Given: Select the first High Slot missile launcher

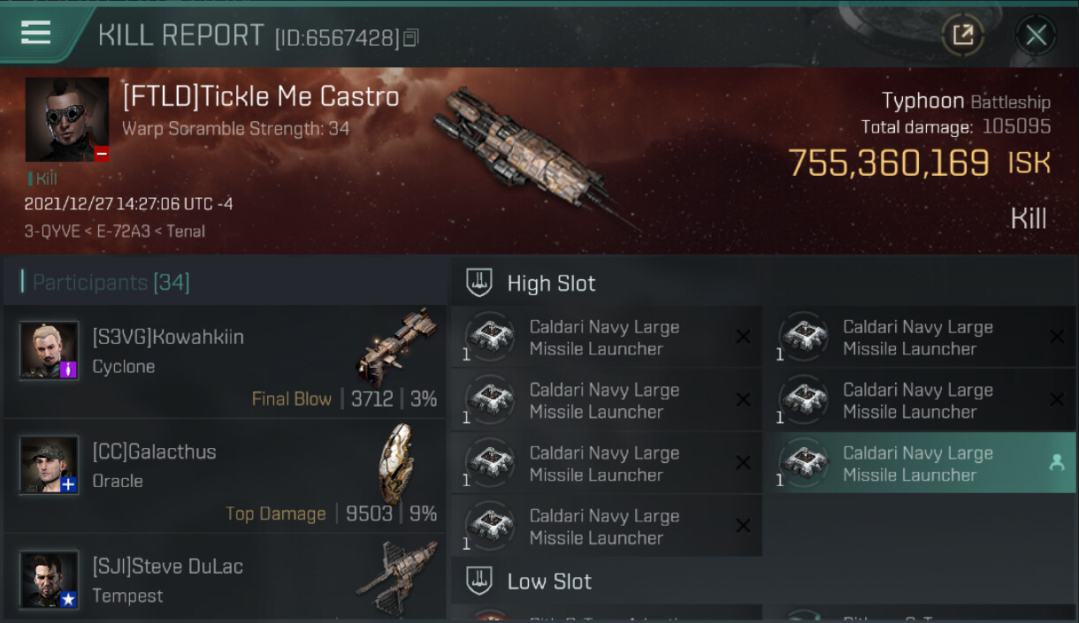Looking at the screenshot, I should tap(607, 337).
